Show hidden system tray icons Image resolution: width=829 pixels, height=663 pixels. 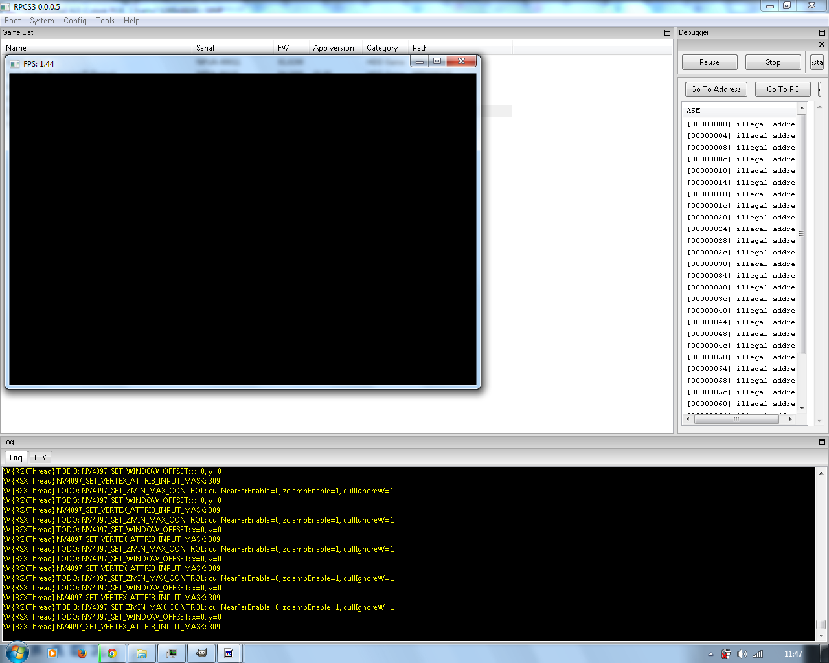710,654
